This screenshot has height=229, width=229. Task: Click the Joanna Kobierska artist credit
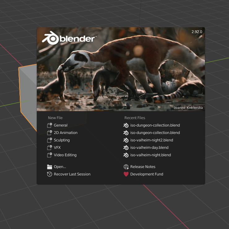click(x=188, y=108)
